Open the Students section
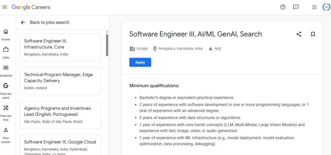 tap(6, 71)
